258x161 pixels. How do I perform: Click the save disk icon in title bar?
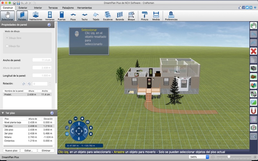(18, 3)
